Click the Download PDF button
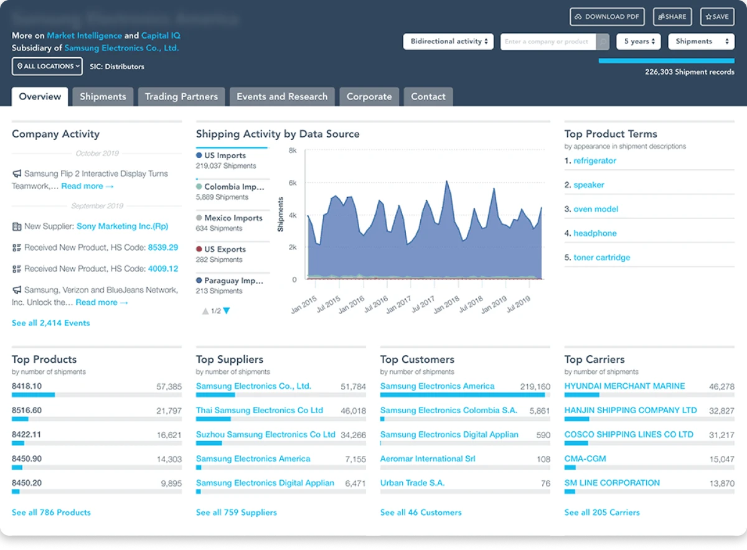Screen dimensions: 747x550 (x=607, y=17)
